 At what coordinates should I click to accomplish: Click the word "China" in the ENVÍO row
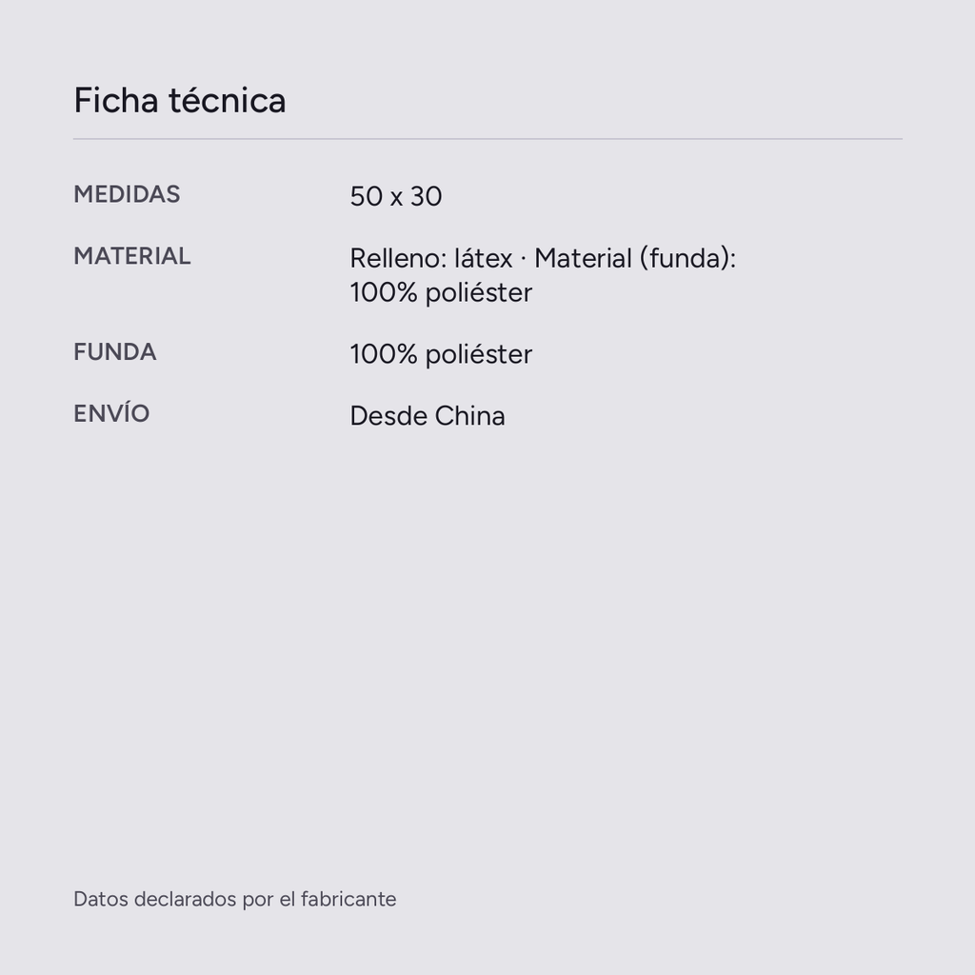469,416
